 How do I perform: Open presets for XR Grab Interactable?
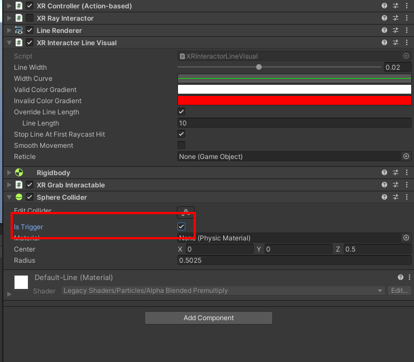(396, 185)
